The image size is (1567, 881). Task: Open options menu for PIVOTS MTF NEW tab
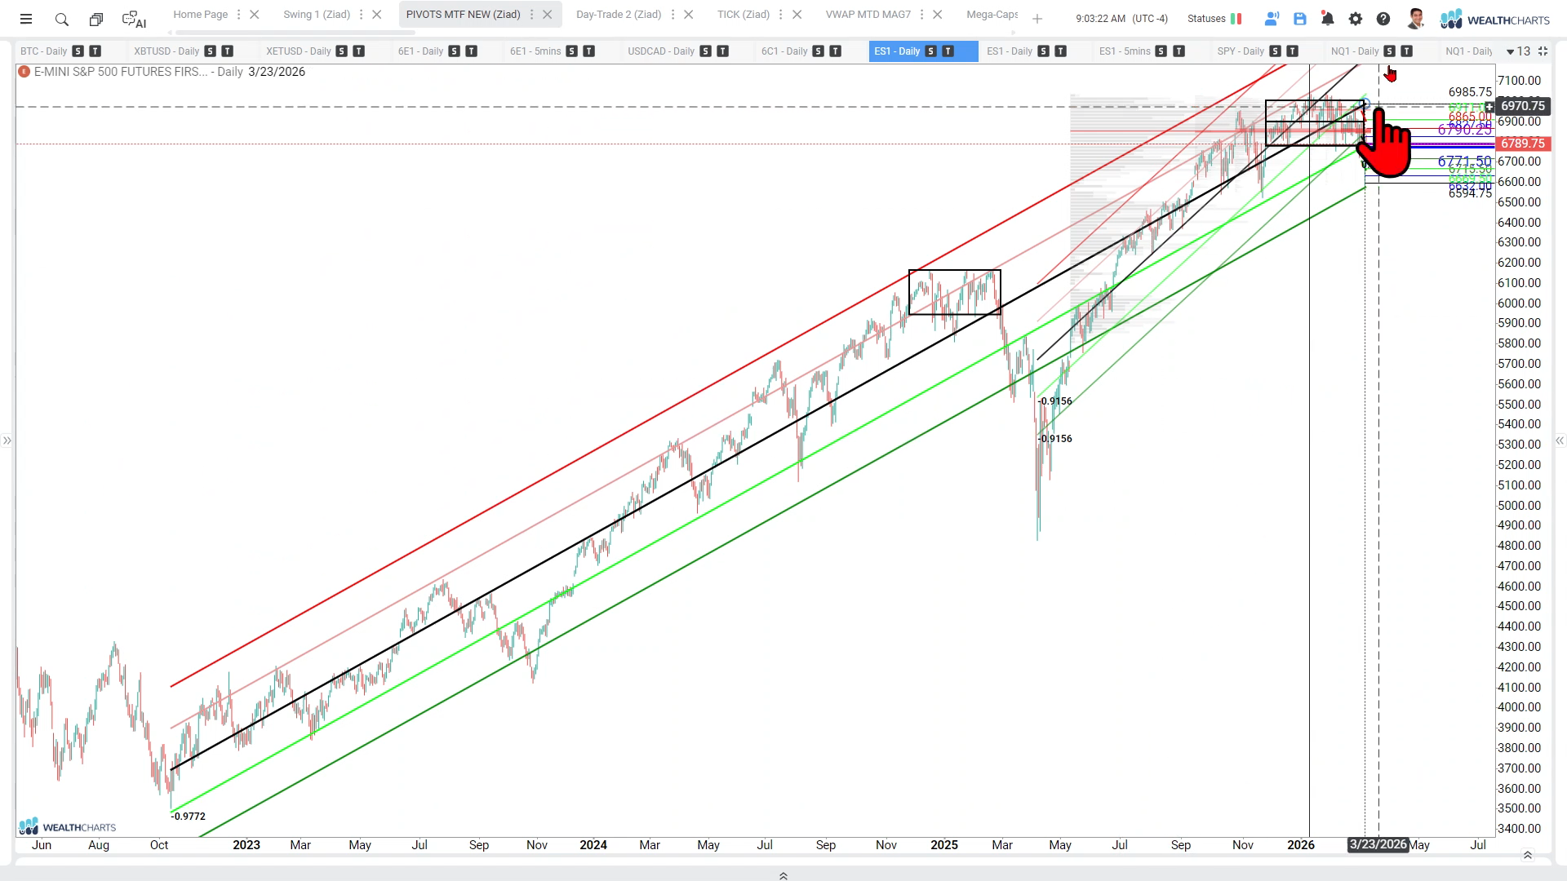531,15
